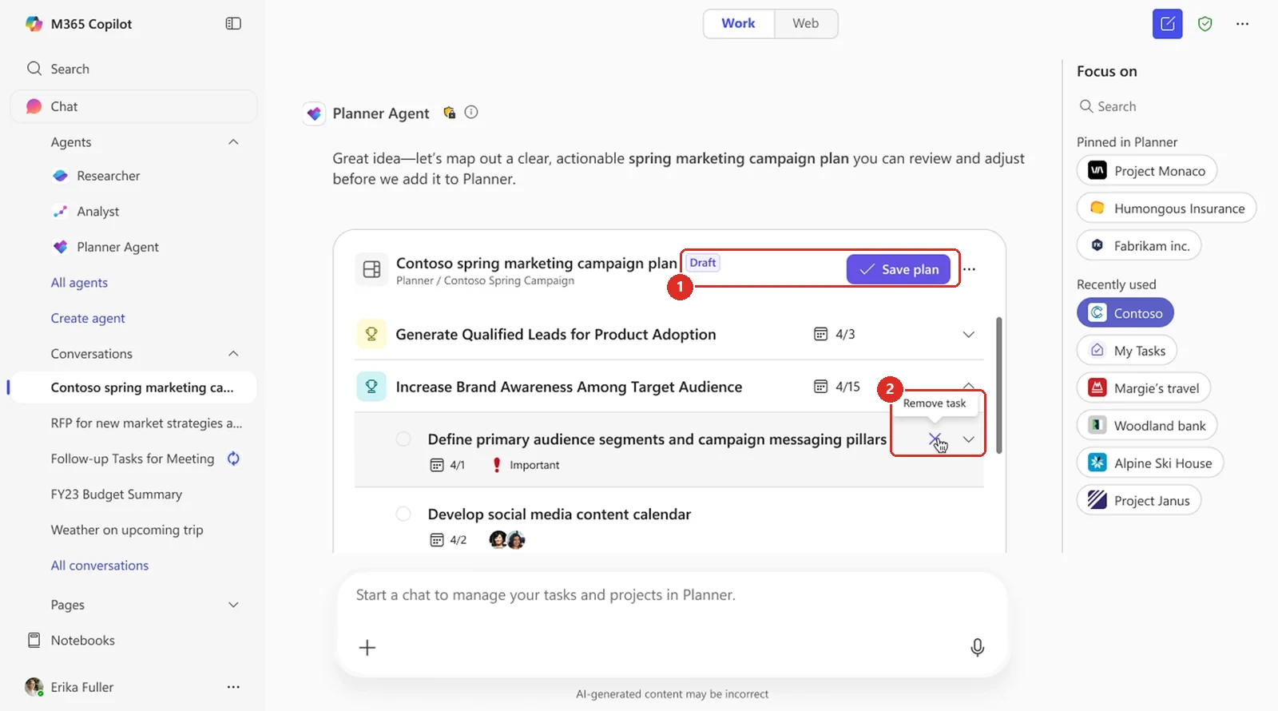1278x711 pixels.
Task: Expand the Define primary audience task details
Action: click(x=969, y=439)
